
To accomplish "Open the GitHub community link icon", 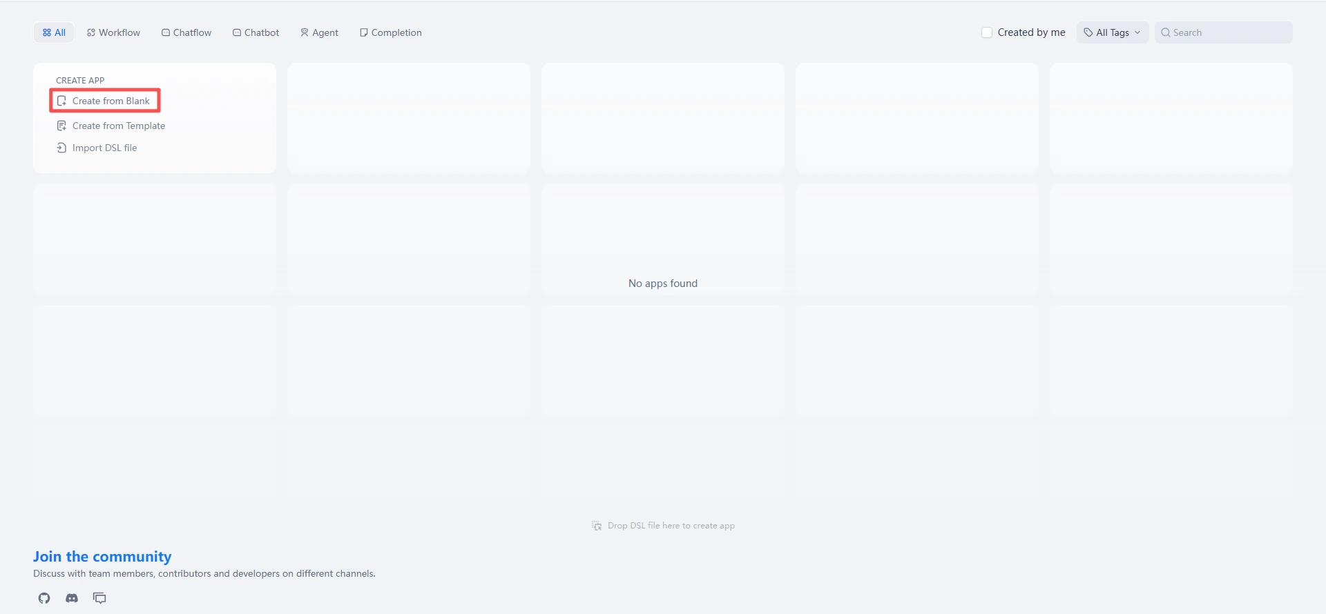I will [44, 598].
